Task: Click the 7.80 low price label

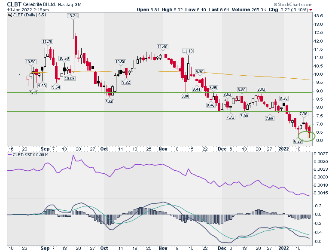Action: pyautogui.click(x=244, y=116)
